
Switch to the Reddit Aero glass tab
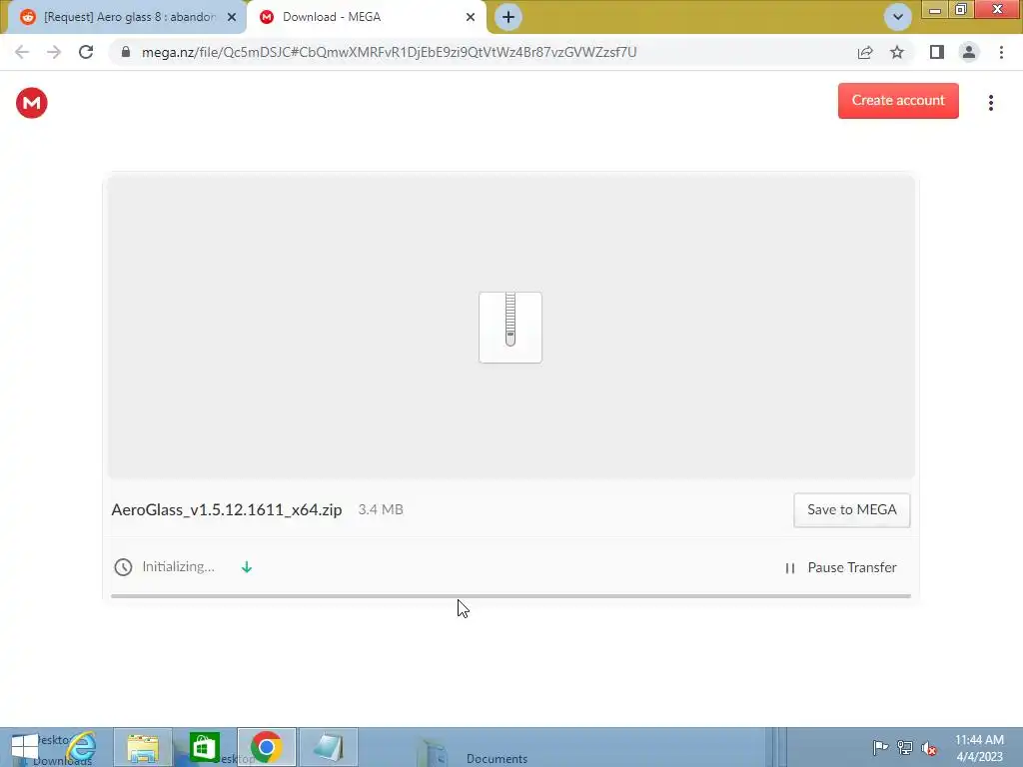129,17
